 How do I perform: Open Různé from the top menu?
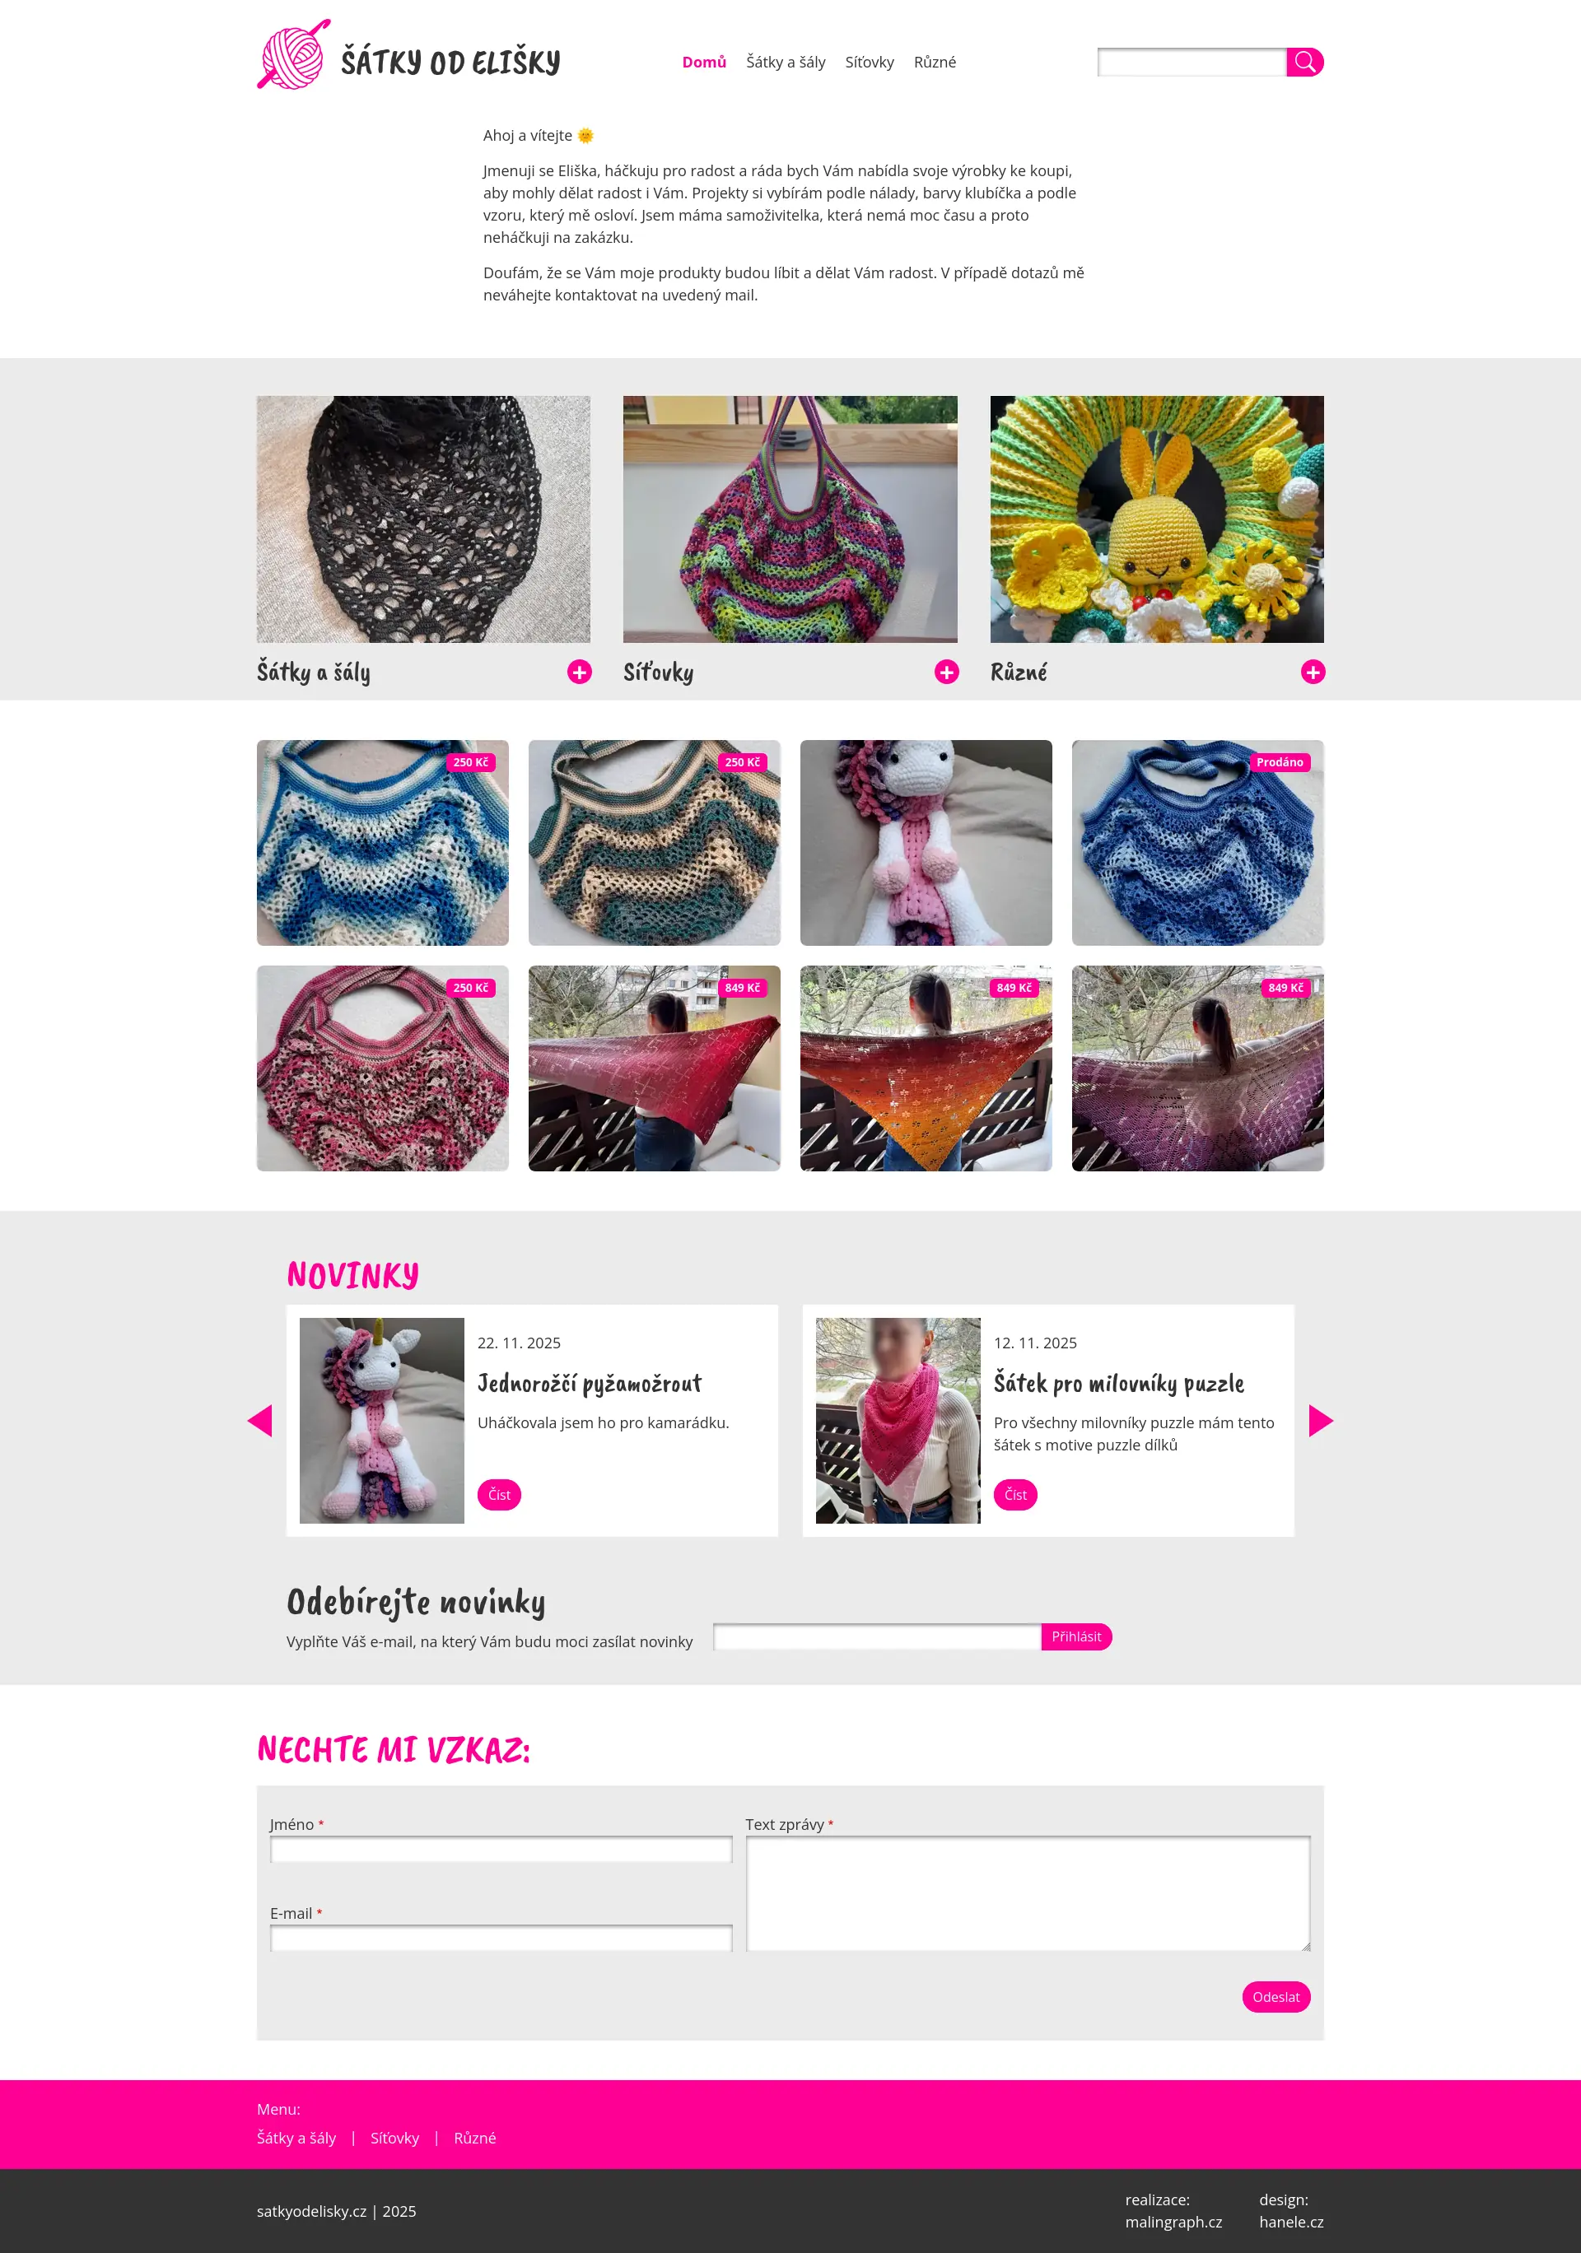point(935,62)
